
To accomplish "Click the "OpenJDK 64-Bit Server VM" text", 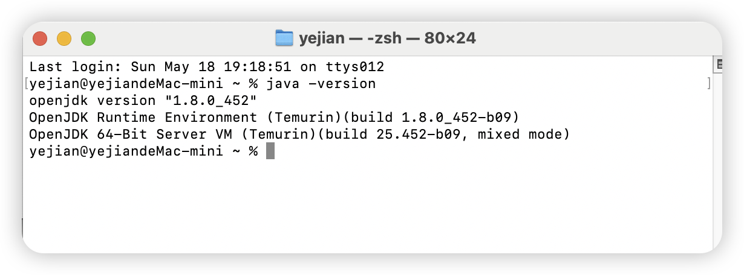I will pos(126,134).
